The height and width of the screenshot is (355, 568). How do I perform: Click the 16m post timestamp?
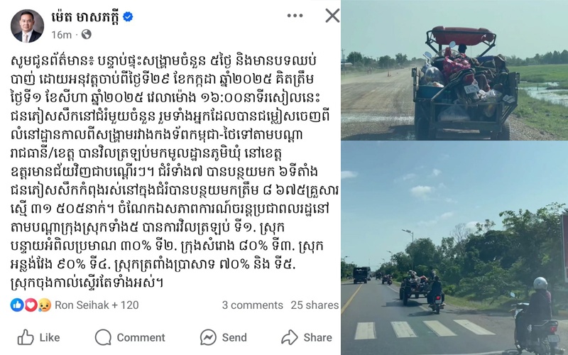pyautogui.click(x=61, y=35)
